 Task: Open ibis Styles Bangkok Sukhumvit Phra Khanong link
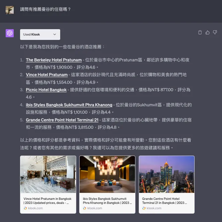coord(69,105)
